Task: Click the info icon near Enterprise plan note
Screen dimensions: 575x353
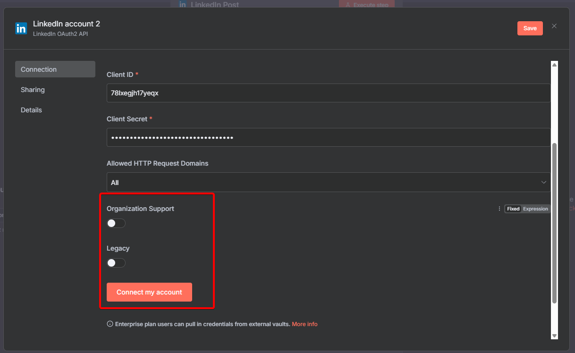Action: coord(110,324)
